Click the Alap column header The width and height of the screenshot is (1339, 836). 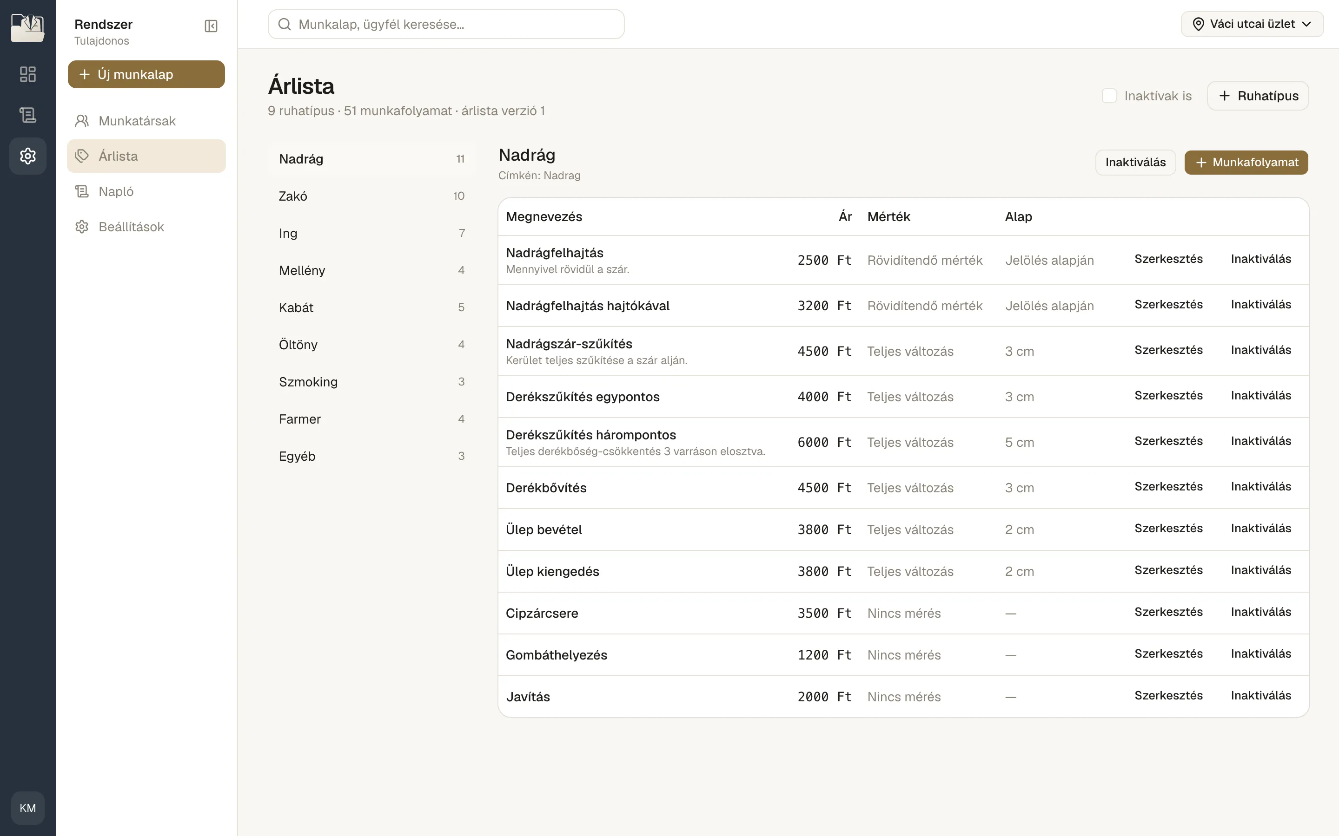click(x=1018, y=217)
